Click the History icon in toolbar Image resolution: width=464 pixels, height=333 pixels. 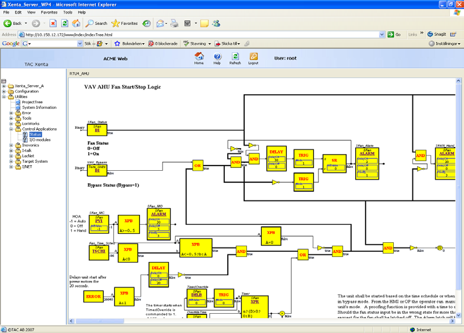(x=147, y=23)
